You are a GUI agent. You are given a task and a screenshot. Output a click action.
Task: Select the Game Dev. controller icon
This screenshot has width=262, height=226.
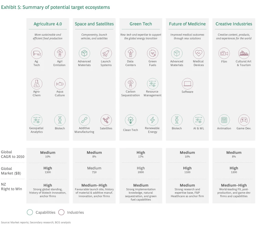click(244, 120)
